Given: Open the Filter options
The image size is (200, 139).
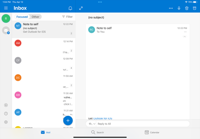Looking at the screenshot, I should 67,17.
